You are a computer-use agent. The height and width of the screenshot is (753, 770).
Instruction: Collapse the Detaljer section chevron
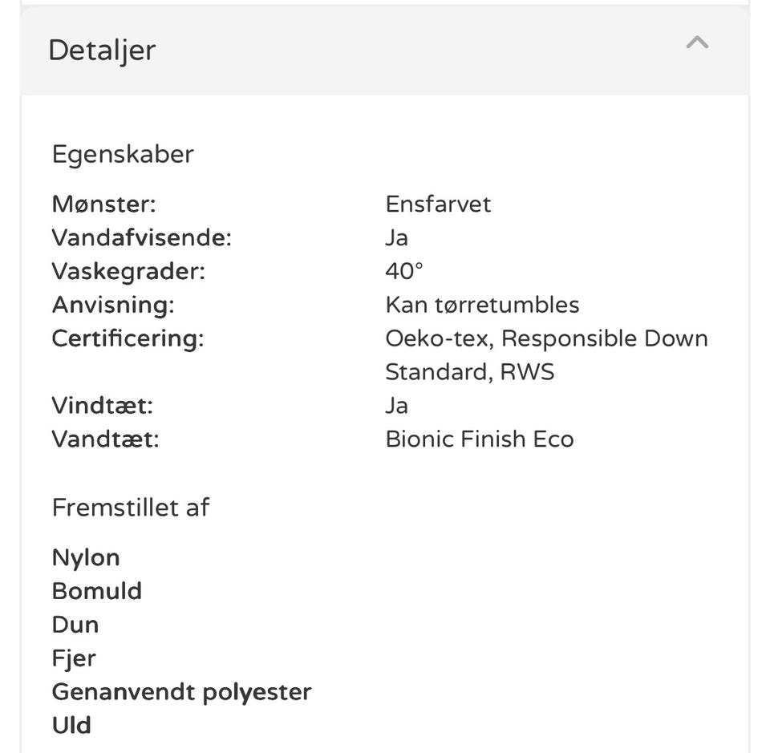coord(697,43)
